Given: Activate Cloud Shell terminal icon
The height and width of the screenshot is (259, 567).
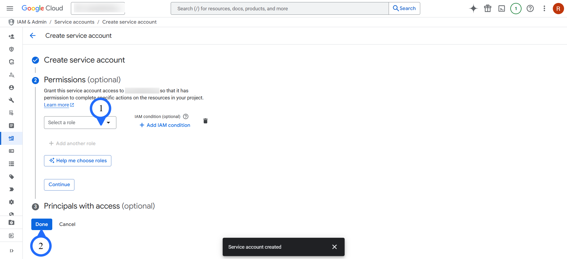Looking at the screenshot, I should click(x=502, y=9).
